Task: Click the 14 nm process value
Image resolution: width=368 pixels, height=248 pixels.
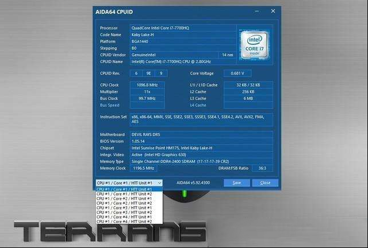Action: pos(227,55)
